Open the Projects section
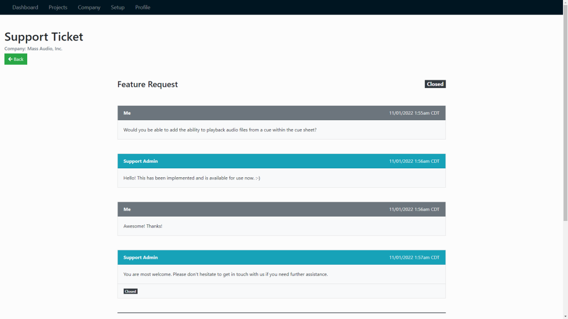 pyautogui.click(x=58, y=7)
